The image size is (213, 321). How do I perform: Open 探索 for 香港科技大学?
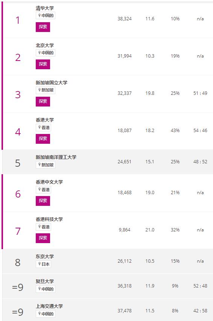pyautogui.click(x=43, y=238)
